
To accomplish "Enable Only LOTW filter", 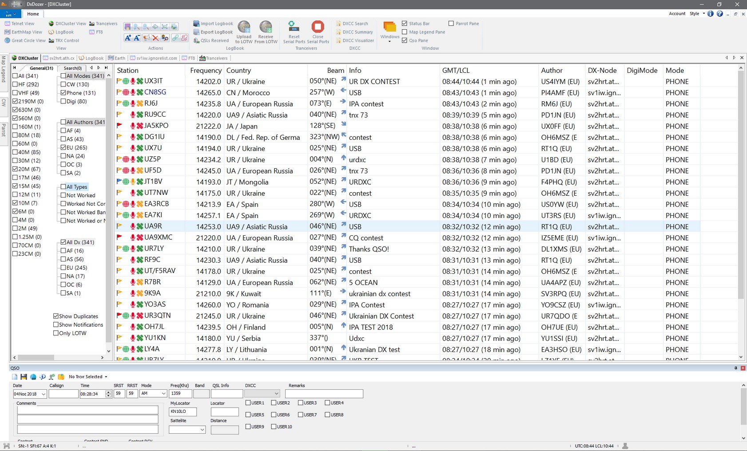I will click(56, 333).
